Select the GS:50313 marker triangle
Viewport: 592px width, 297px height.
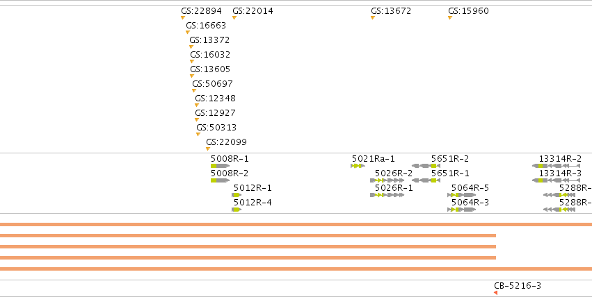pyautogui.click(x=198, y=135)
